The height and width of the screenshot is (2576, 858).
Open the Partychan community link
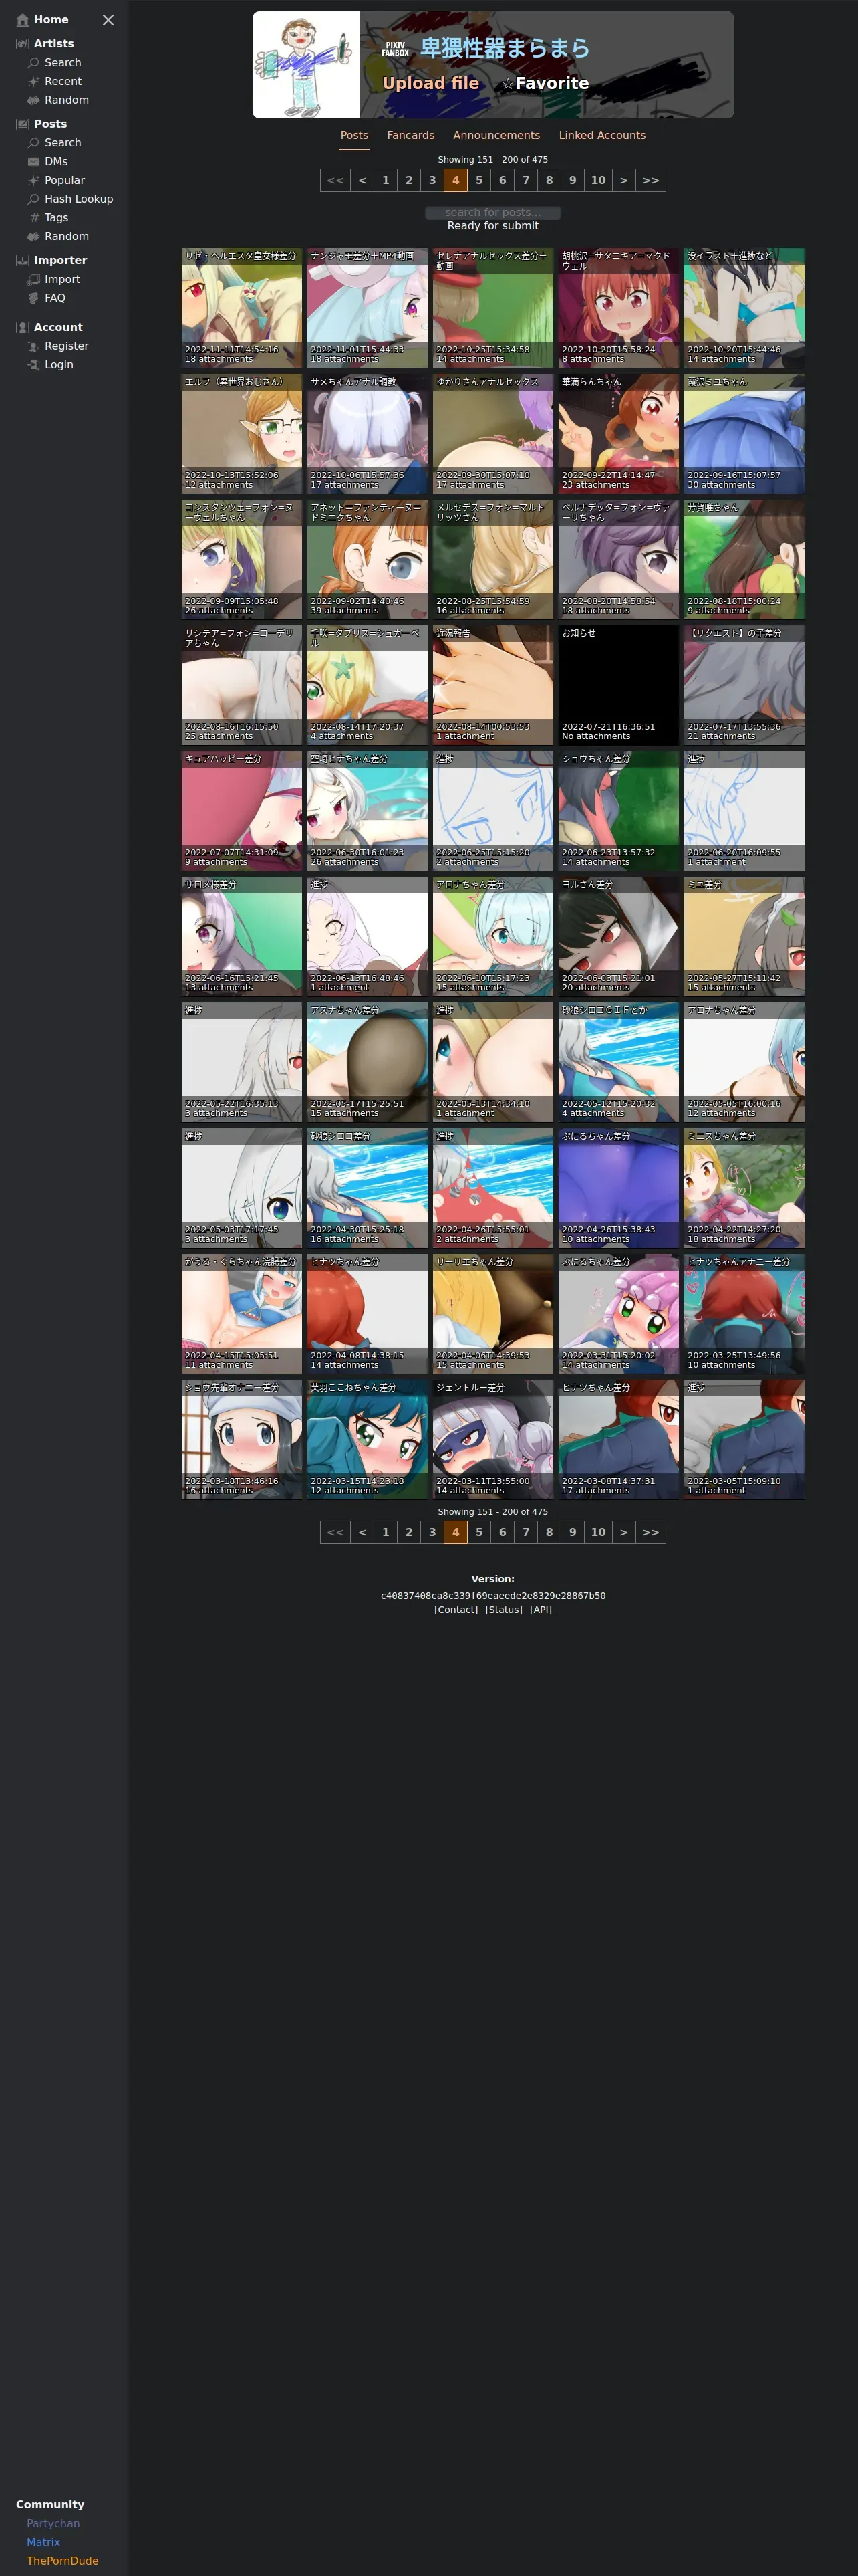(x=53, y=2524)
